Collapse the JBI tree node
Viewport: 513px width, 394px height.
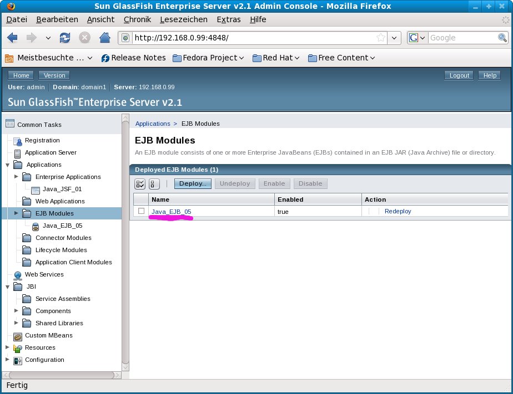click(x=7, y=286)
